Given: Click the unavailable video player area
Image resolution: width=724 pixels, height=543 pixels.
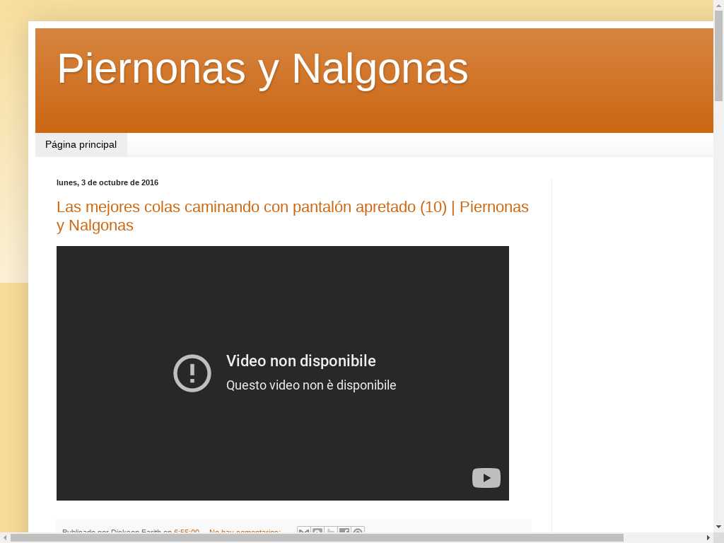Looking at the screenshot, I should click(283, 373).
